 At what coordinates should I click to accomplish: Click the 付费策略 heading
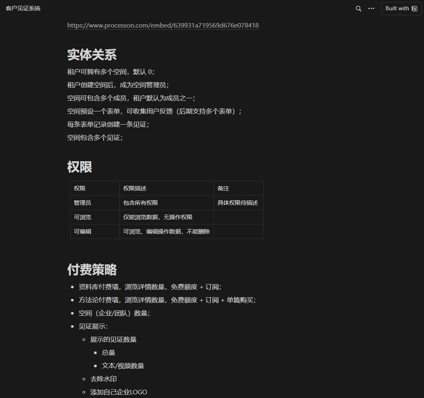click(x=92, y=270)
